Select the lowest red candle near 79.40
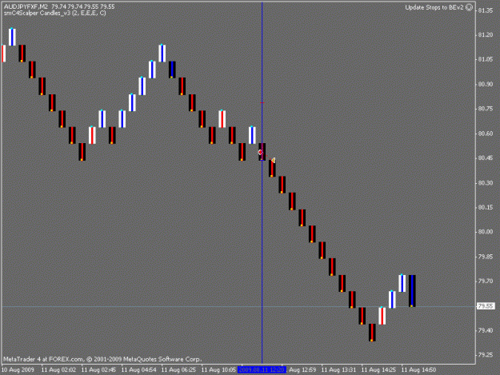 tap(372, 333)
